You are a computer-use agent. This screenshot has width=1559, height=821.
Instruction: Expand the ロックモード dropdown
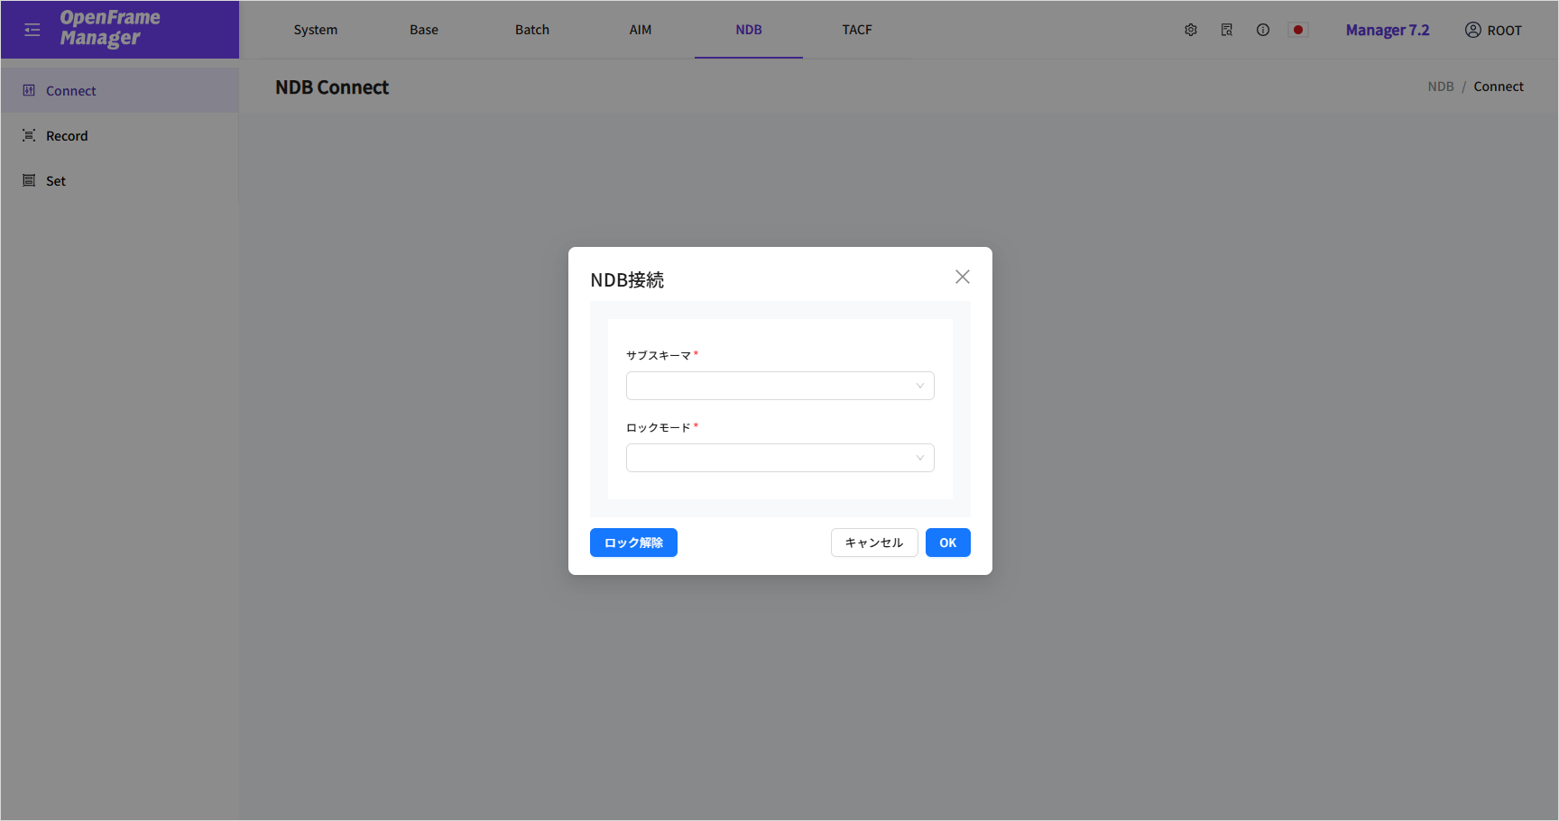pyautogui.click(x=779, y=458)
